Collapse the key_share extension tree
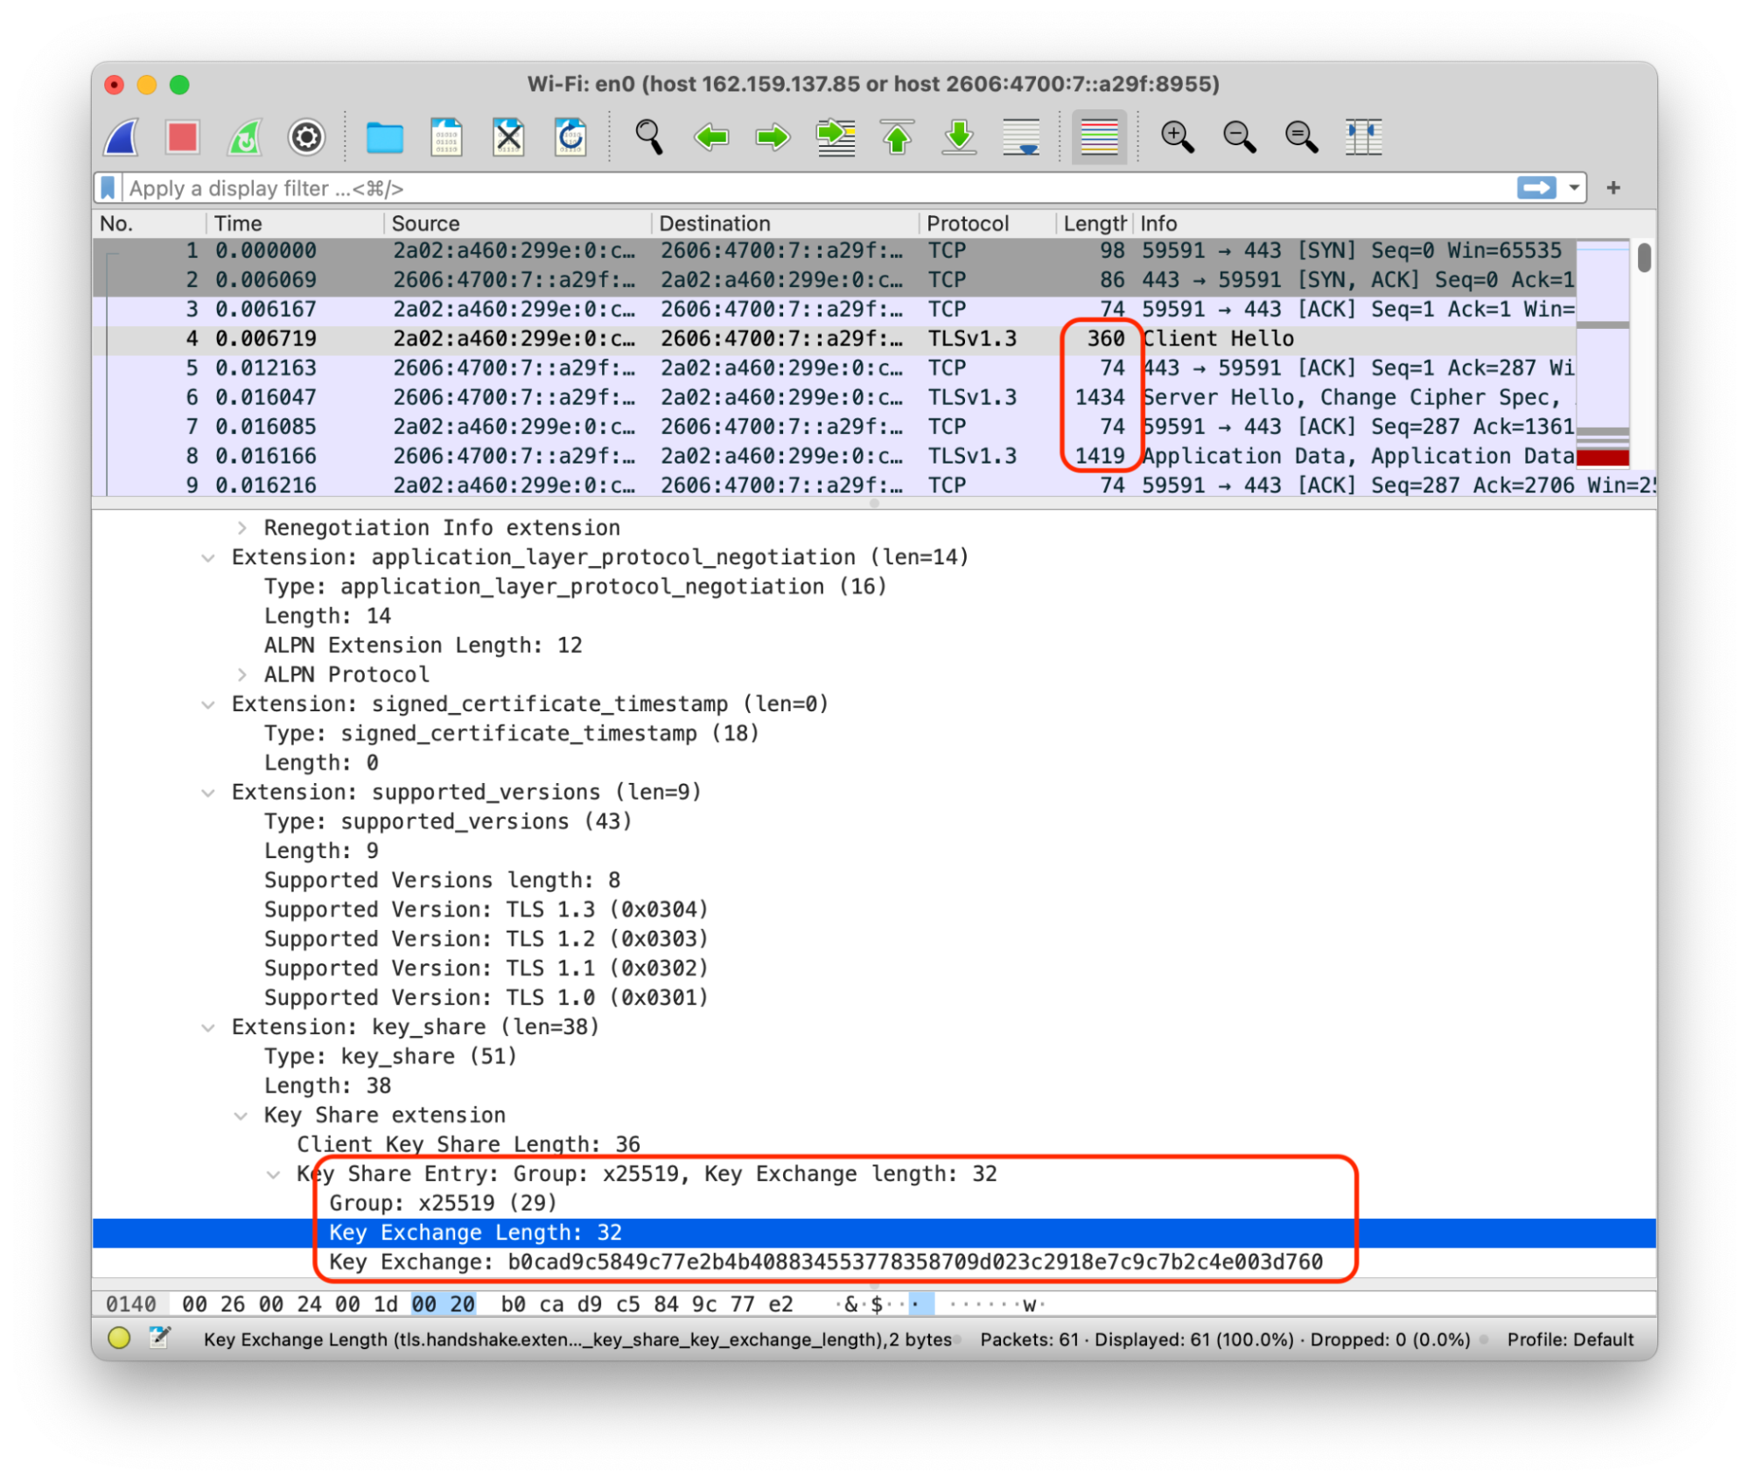Screen dimensions: 1749x1482 [x=208, y=1027]
